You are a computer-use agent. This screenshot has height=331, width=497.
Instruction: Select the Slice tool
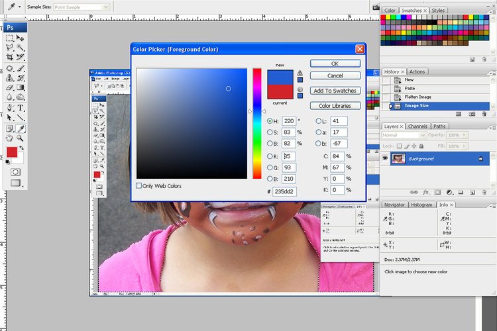21,57
